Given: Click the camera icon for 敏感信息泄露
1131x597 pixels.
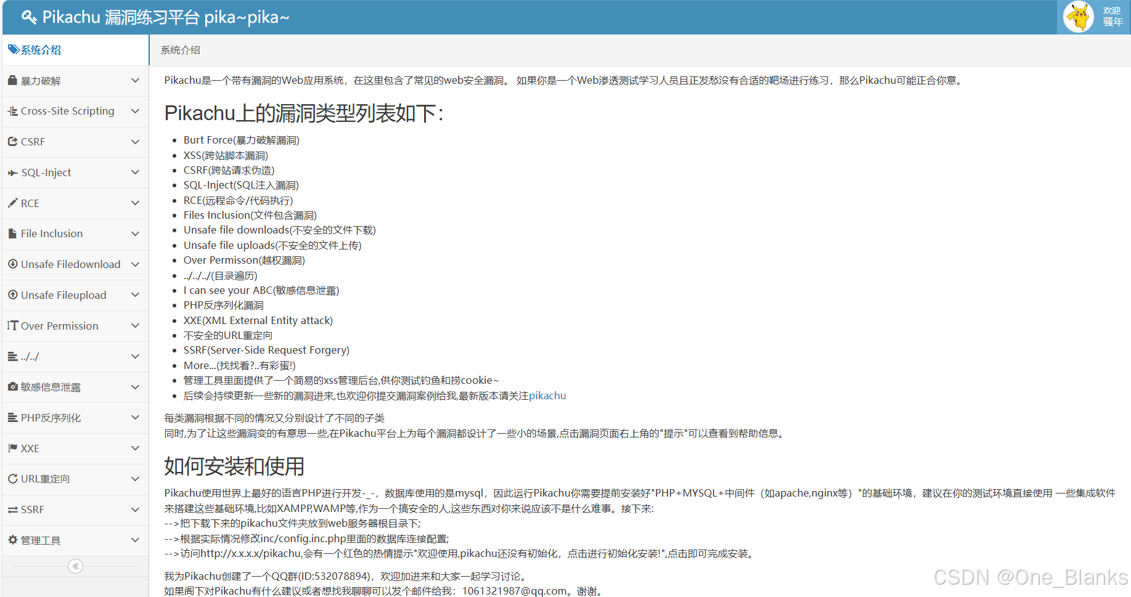Looking at the screenshot, I should point(12,386).
